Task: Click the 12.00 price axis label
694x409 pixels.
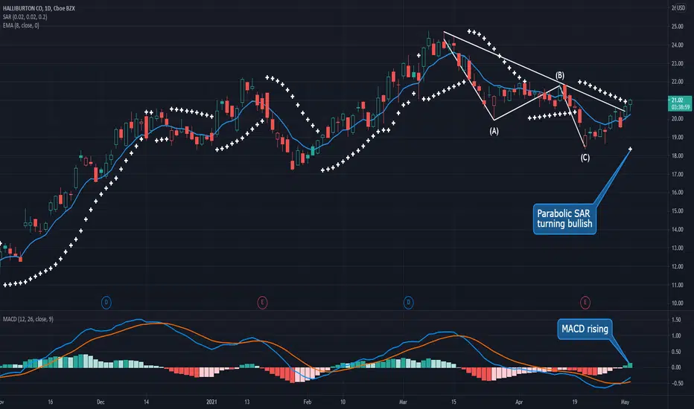Action: (677, 266)
